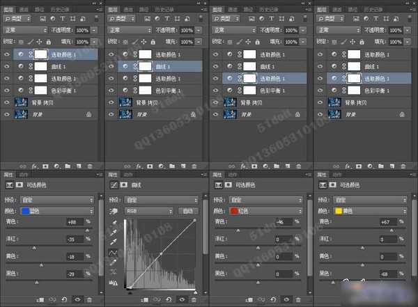Click the histogram clipping warning icon in Curves
The image size is (418, 307).
coord(113,283)
